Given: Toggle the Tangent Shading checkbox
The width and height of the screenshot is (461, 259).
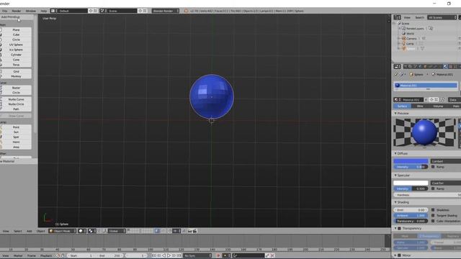Looking at the screenshot, I should tap(433, 216).
